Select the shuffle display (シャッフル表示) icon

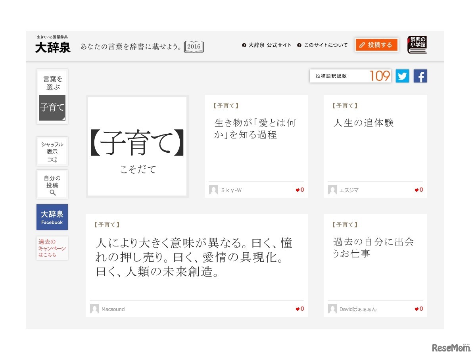click(52, 151)
